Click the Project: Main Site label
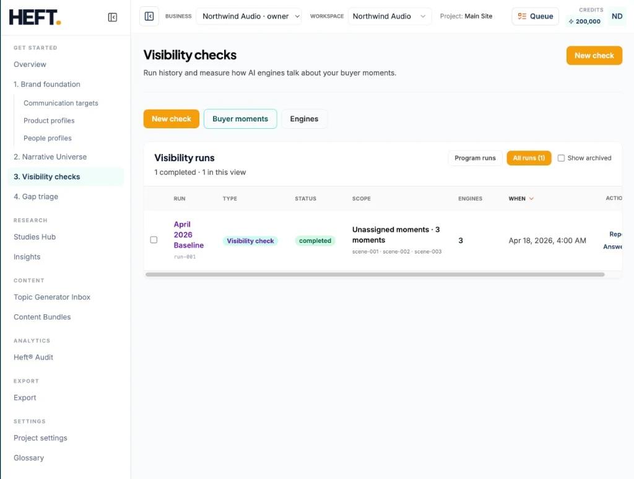The height and width of the screenshot is (479, 634). [x=466, y=16]
